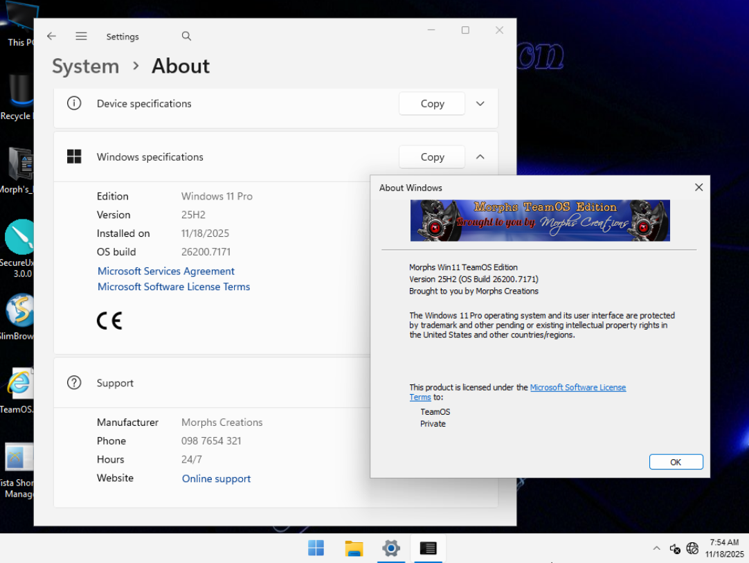The width and height of the screenshot is (749, 563).
Task: Launch File Explorer from the taskbar
Action: pos(354,548)
